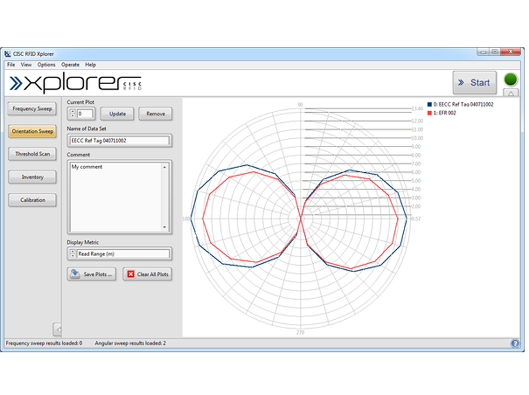Click the CISC RFID Xplorer title bar icon
This screenshot has height=395, width=529.
[8, 55]
